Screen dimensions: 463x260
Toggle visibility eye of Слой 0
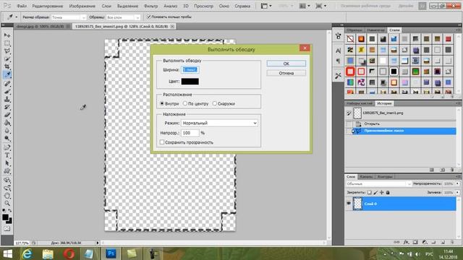click(349, 204)
